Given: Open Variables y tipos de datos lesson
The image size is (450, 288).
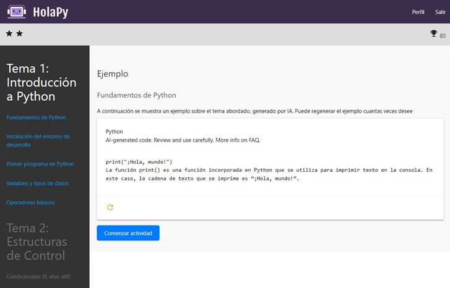Looking at the screenshot, I should click(x=37, y=184).
